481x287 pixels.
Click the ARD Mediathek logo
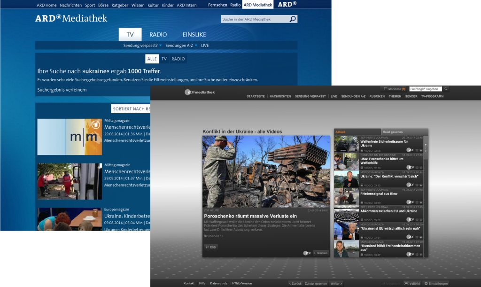(71, 18)
